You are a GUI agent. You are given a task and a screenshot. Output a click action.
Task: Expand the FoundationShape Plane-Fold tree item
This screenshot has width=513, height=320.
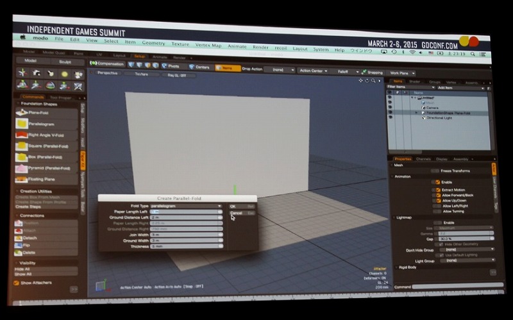coord(416,113)
